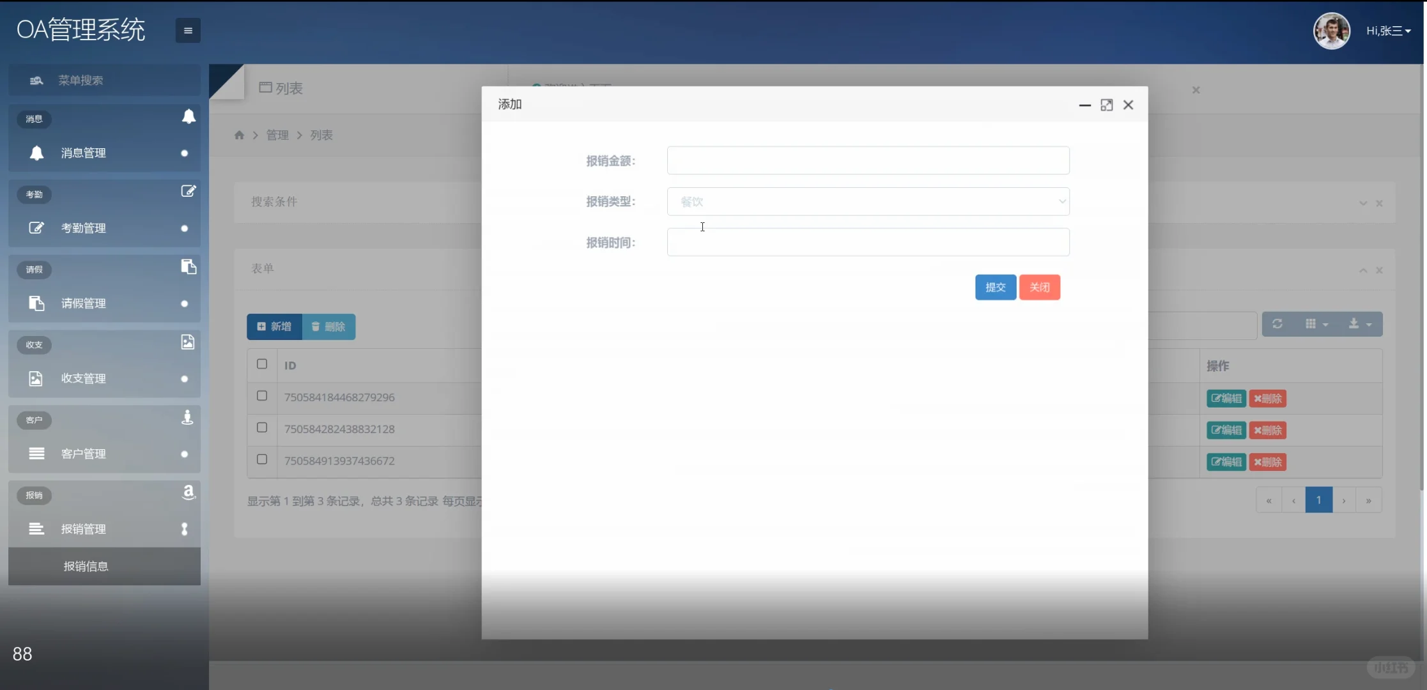The height and width of the screenshot is (690, 1427).
Task: Toggle the sidebar hamburger icon beside OA管理系统
Action: click(x=187, y=30)
